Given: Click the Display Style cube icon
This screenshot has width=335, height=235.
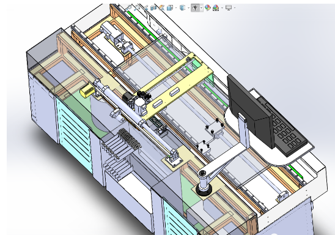Looking at the screenshot, I should [x=182, y=8].
